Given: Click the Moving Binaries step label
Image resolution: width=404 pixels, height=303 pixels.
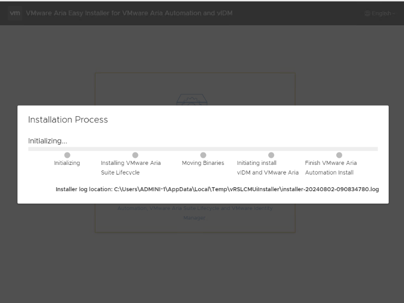Looking at the screenshot, I should tap(203, 163).
